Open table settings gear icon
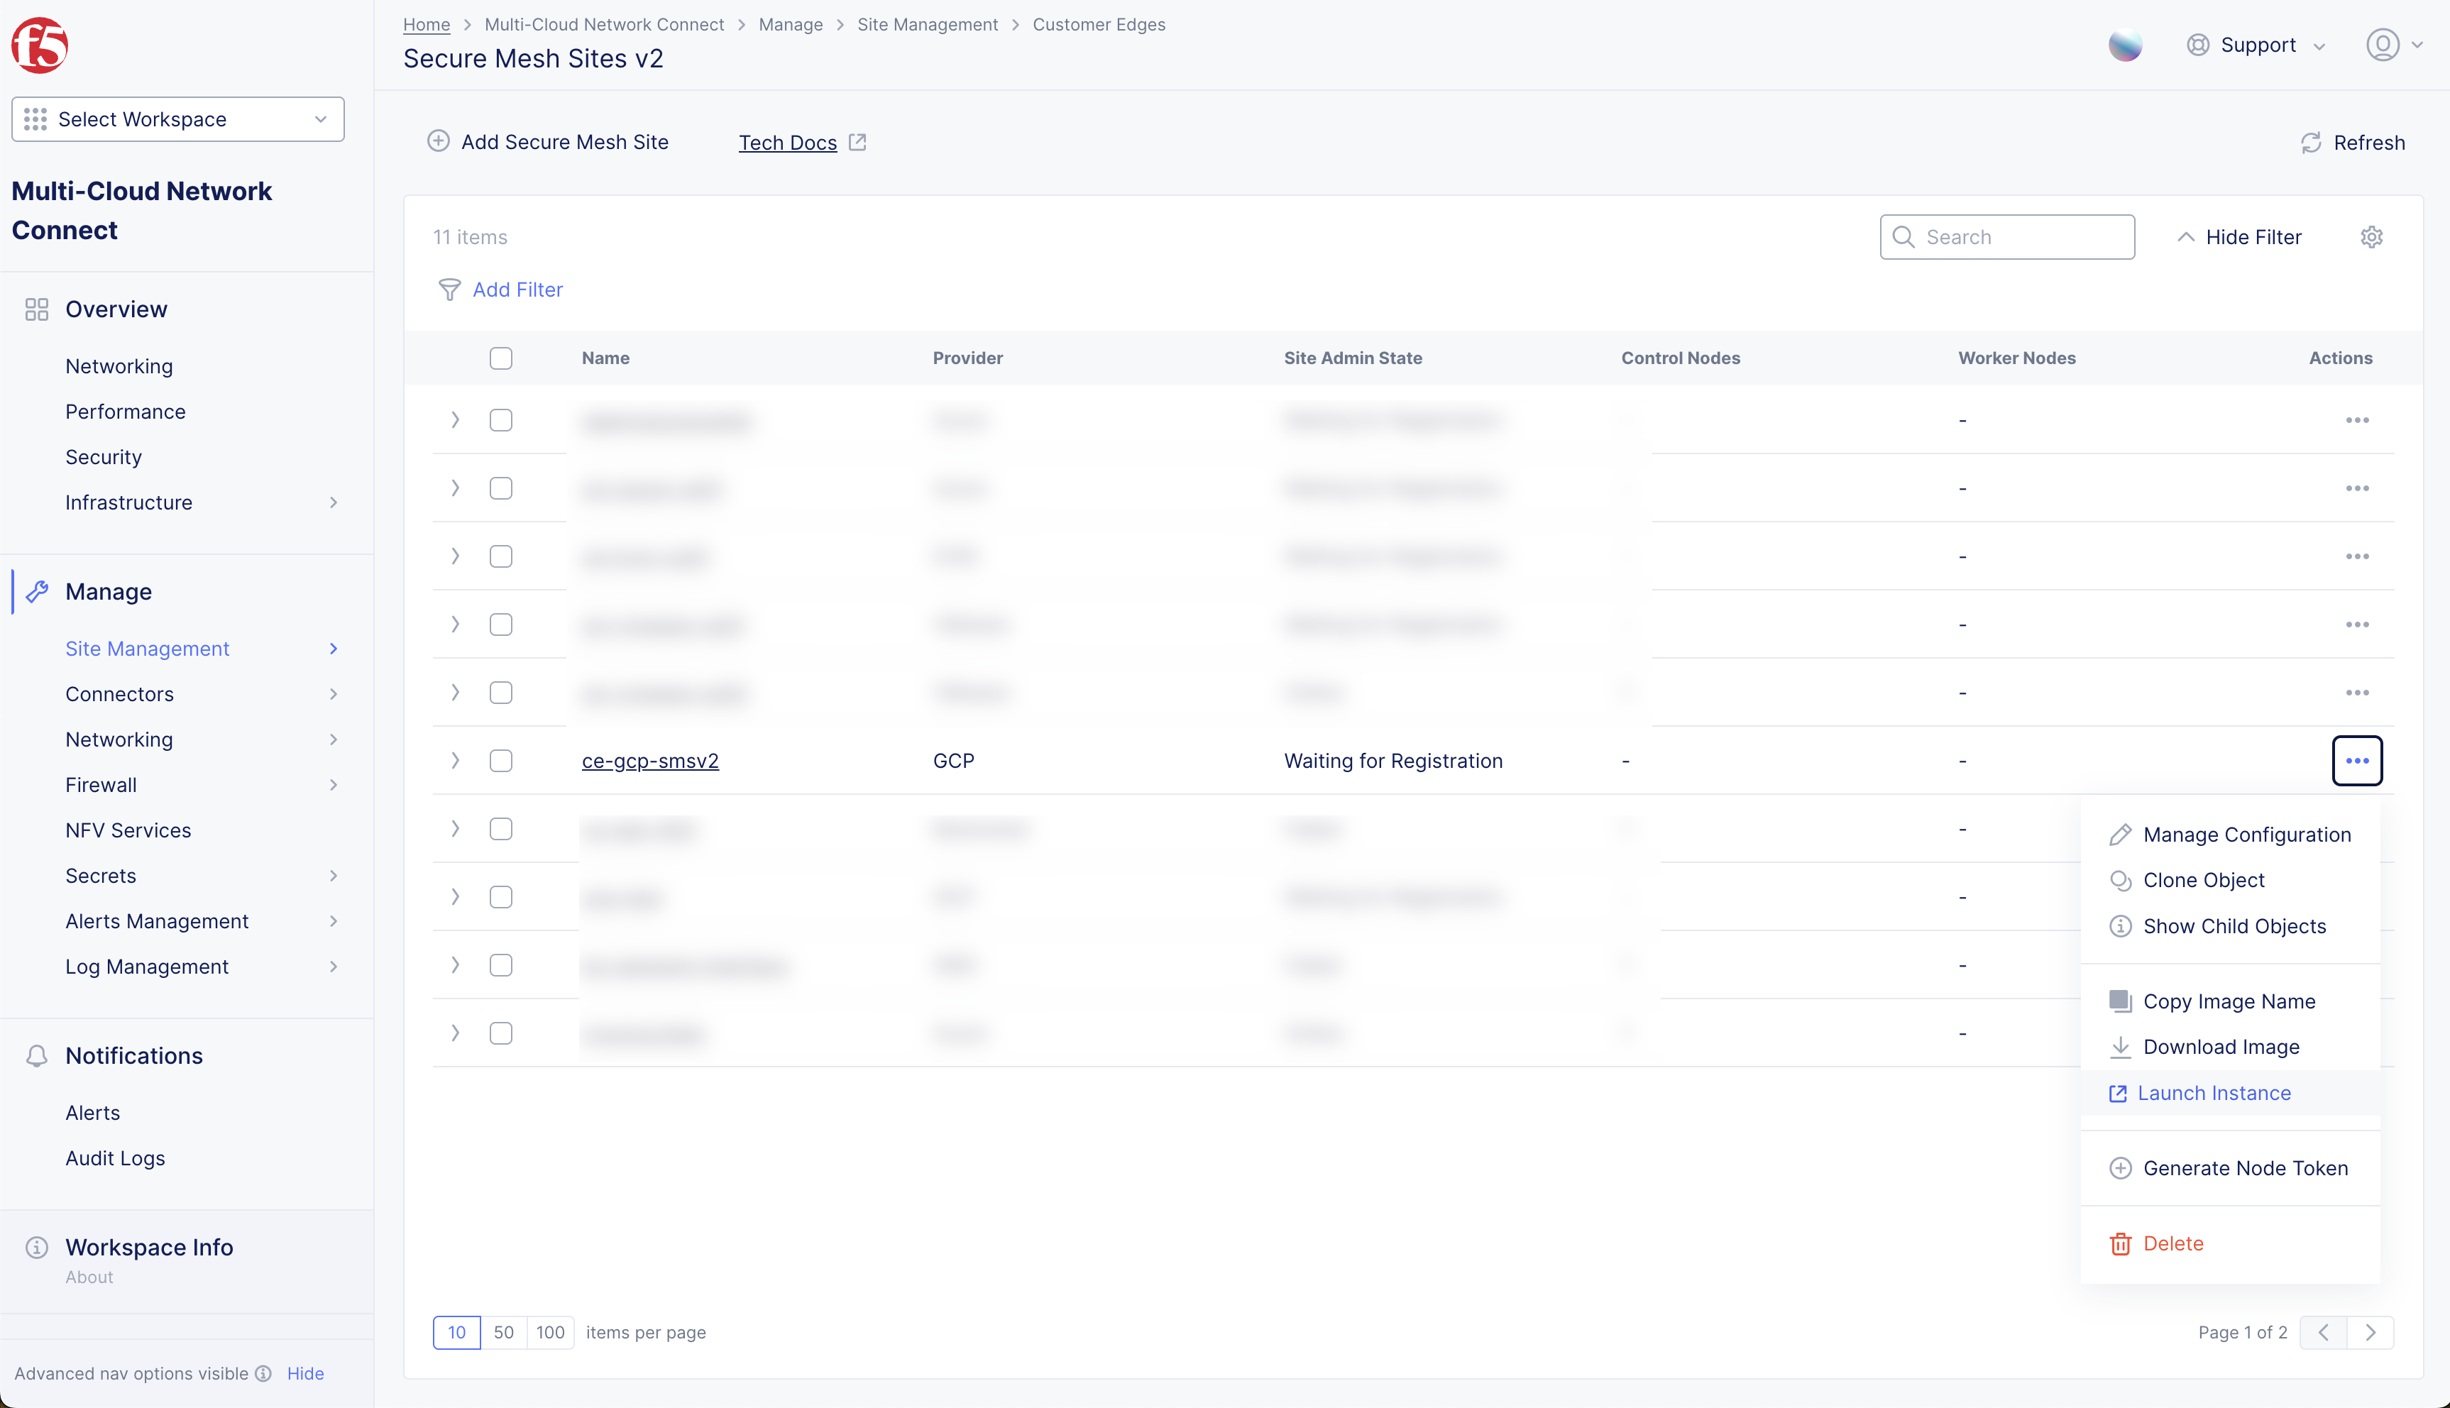2450x1408 pixels. click(x=2372, y=237)
